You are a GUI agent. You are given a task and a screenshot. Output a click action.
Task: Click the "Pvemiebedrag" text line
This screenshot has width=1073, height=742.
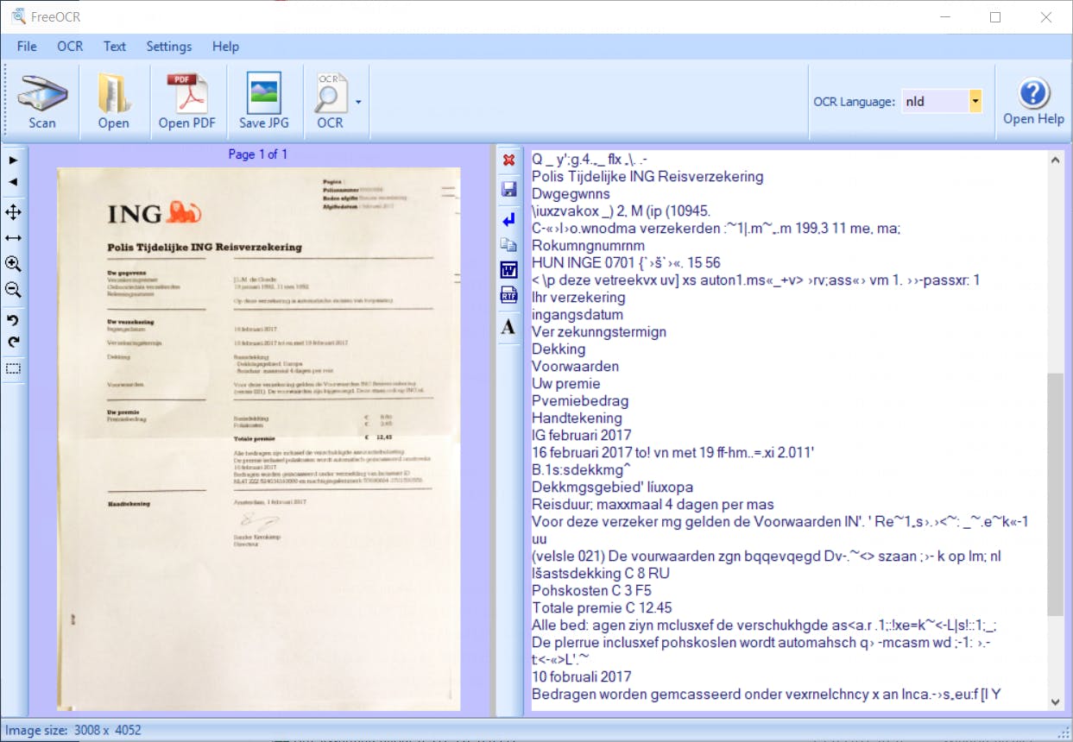pyautogui.click(x=580, y=400)
